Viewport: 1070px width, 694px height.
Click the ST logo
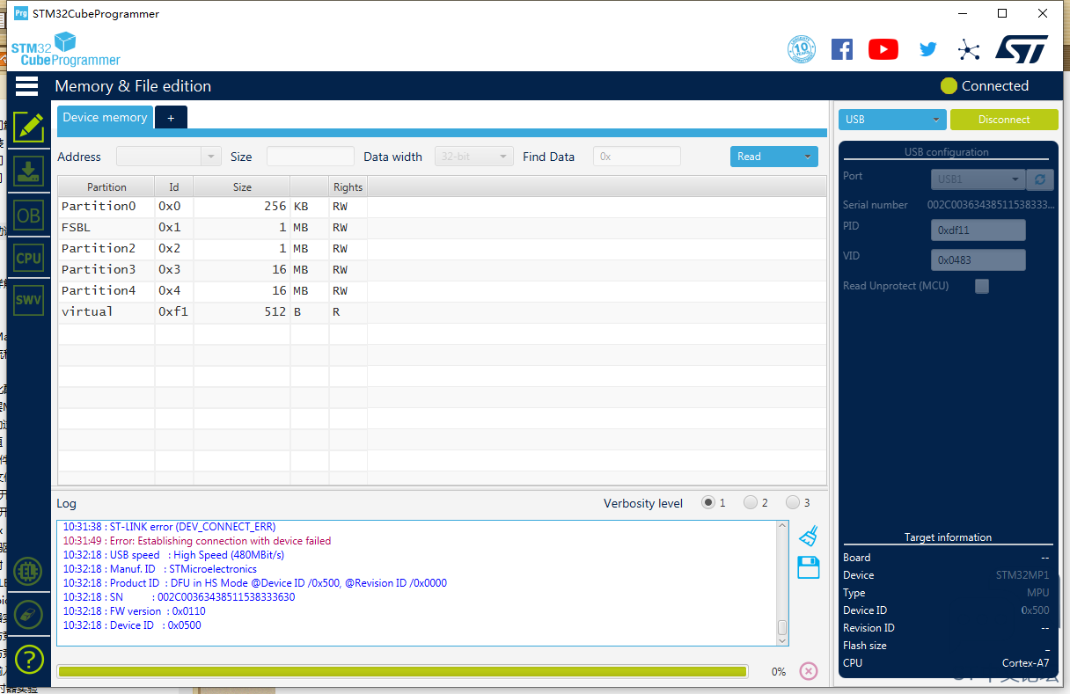[1022, 49]
